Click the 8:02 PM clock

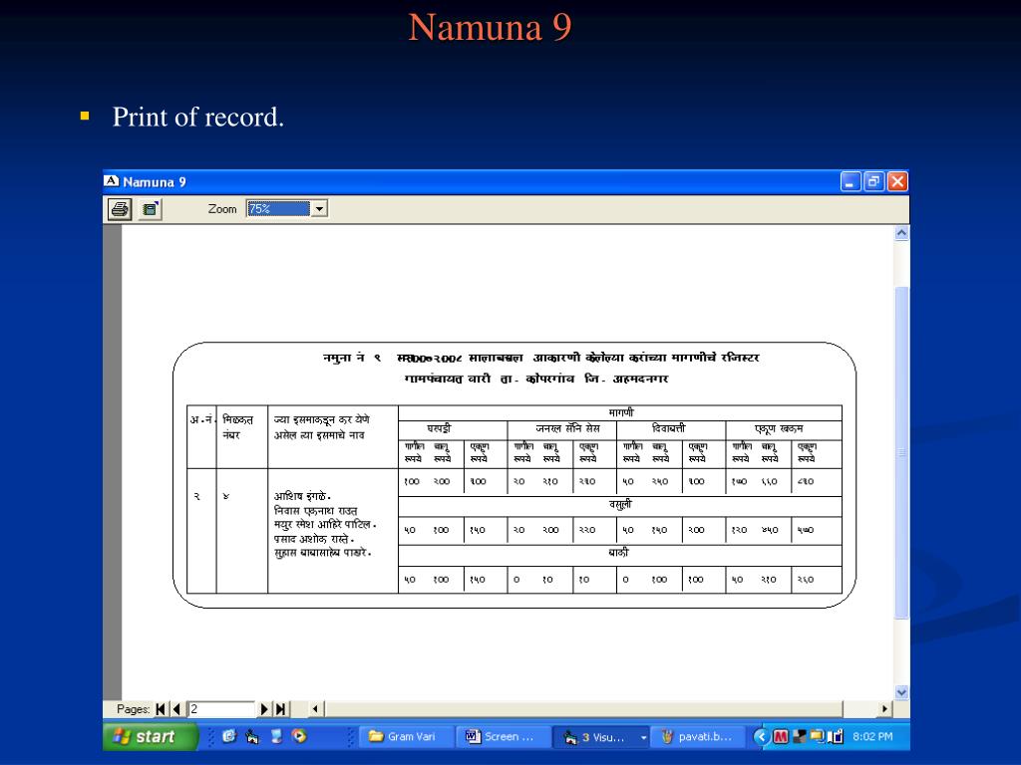(872, 736)
